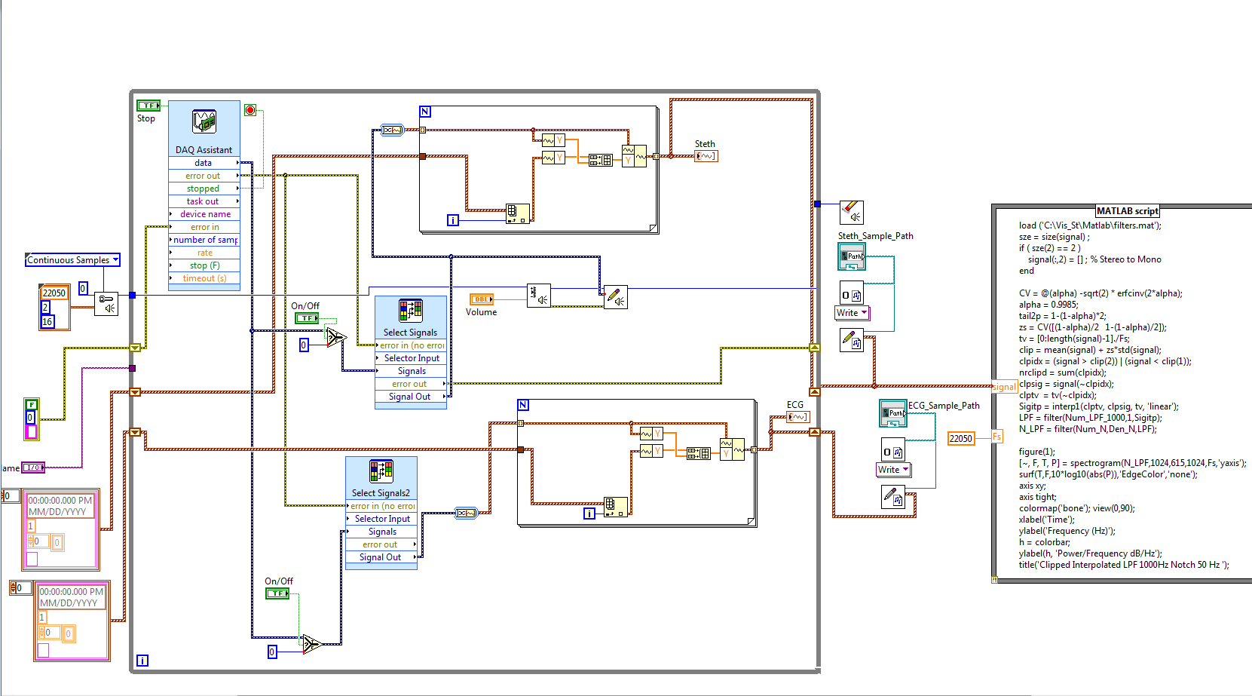Toggle the lower On/Off boolean terminal
Screen dimensions: 1252x696
click(278, 593)
